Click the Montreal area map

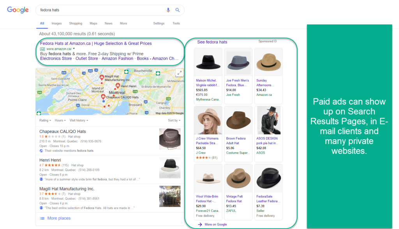point(109,92)
